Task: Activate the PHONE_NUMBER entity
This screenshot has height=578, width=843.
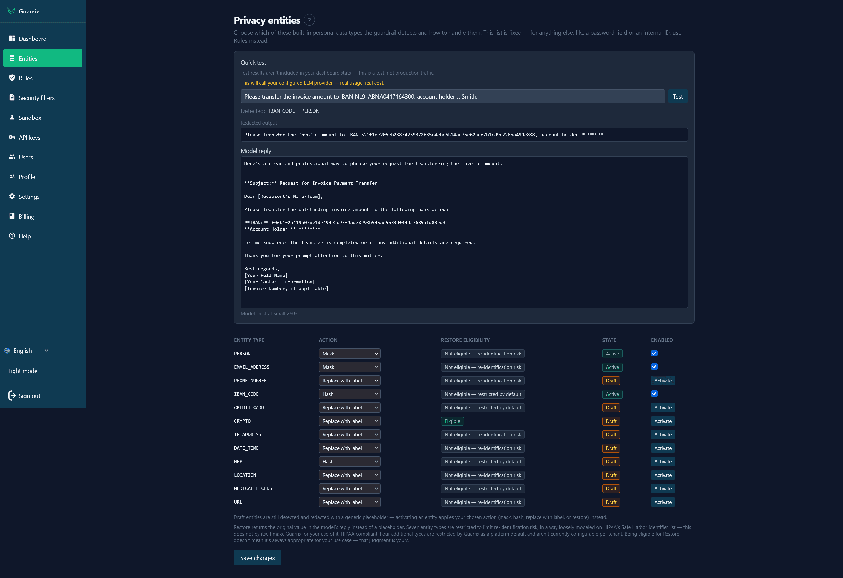Action: coord(663,381)
